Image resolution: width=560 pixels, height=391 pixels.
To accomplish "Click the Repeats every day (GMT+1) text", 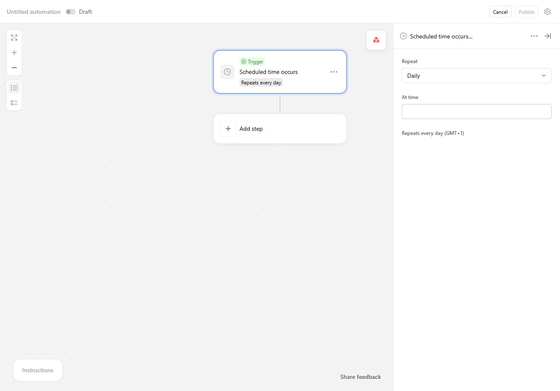I will coord(433,133).
